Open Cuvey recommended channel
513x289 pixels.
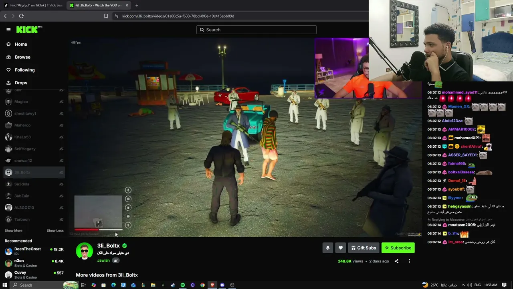pos(34,275)
